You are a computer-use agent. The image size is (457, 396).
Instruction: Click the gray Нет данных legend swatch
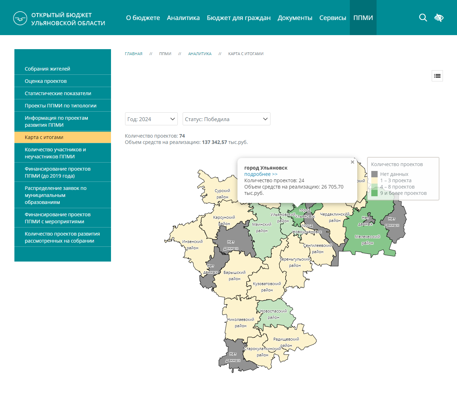tap(374, 174)
